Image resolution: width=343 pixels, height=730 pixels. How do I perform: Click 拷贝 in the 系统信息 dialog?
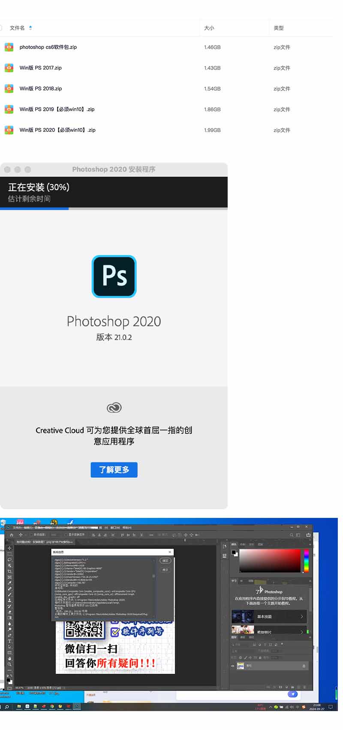[x=165, y=570]
